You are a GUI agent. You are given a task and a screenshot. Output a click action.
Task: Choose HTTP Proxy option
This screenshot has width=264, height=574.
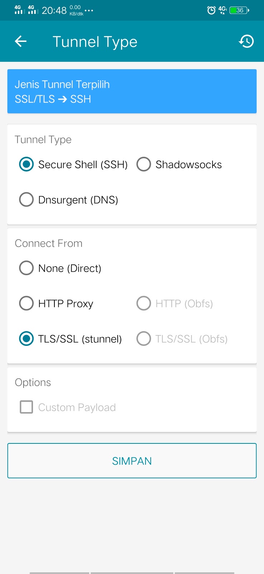26,303
